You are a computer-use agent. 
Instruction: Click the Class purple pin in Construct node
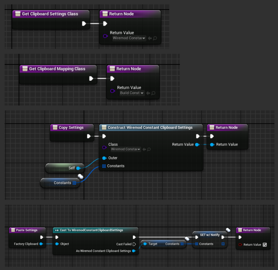pyautogui.click(x=104, y=147)
